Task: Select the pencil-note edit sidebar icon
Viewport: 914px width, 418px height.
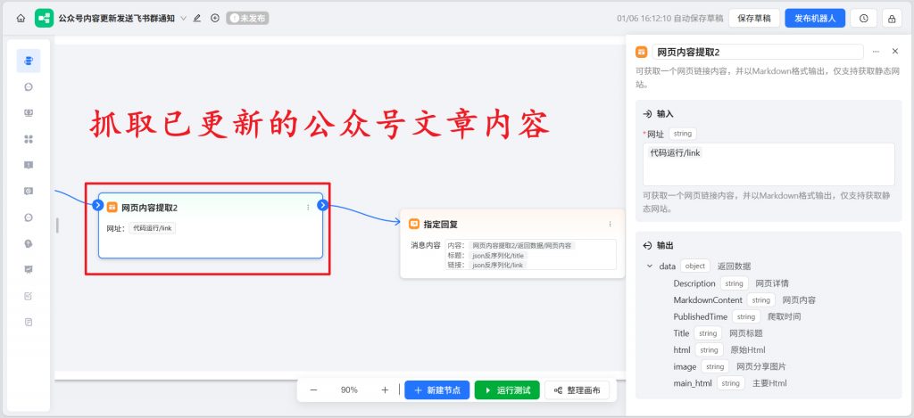Action: [29, 296]
